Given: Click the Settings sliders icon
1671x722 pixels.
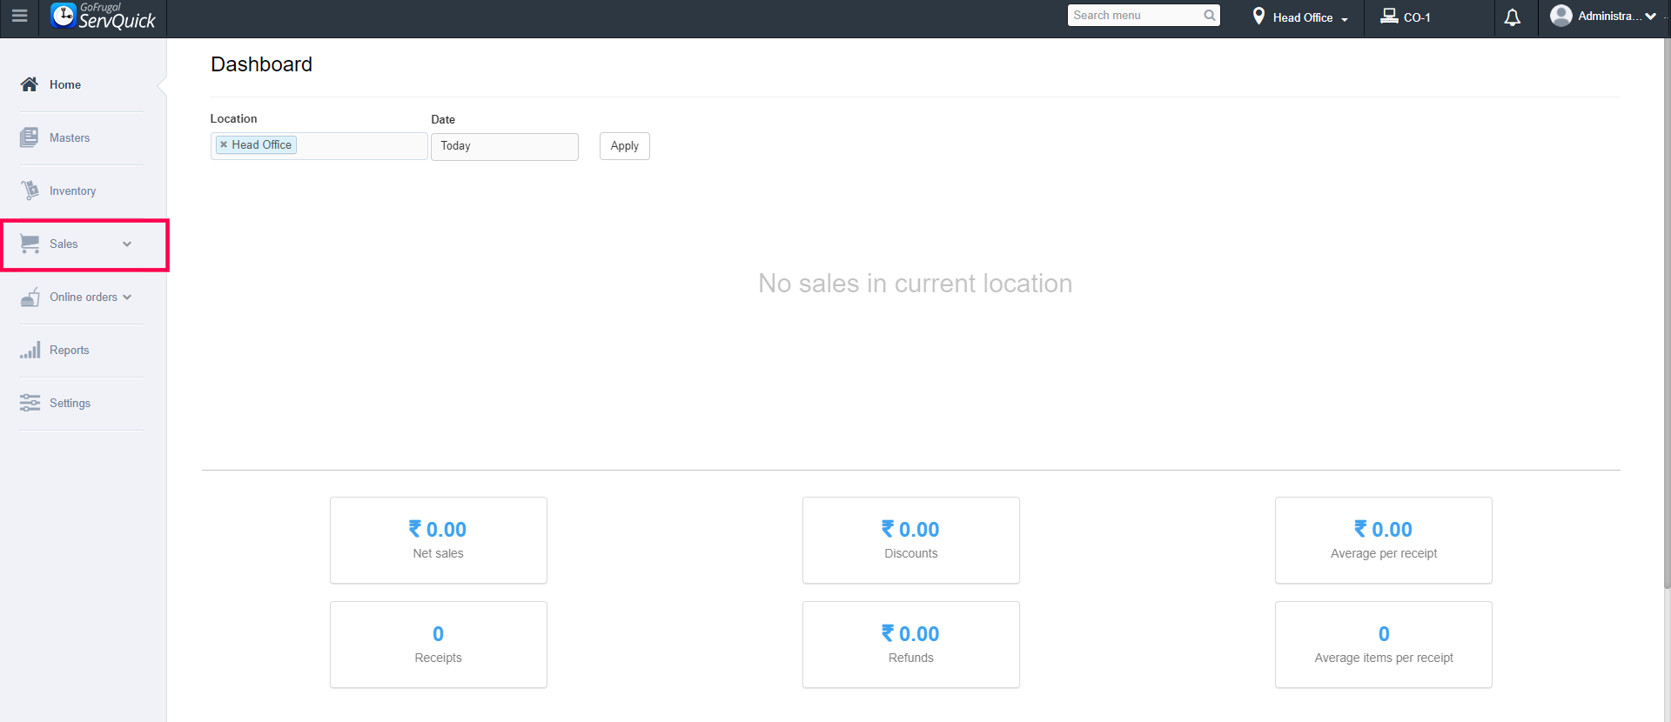Looking at the screenshot, I should (x=30, y=403).
